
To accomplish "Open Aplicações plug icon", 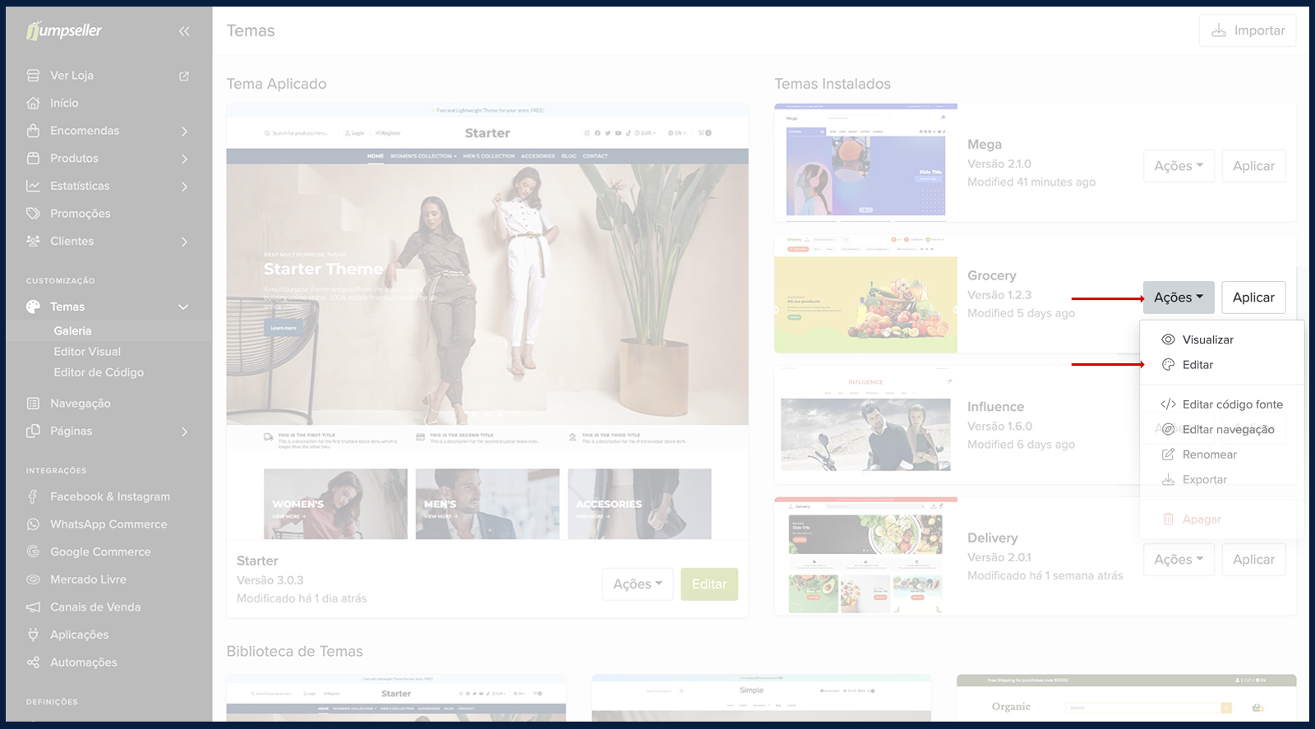I will pyautogui.click(x=33, y=634).
